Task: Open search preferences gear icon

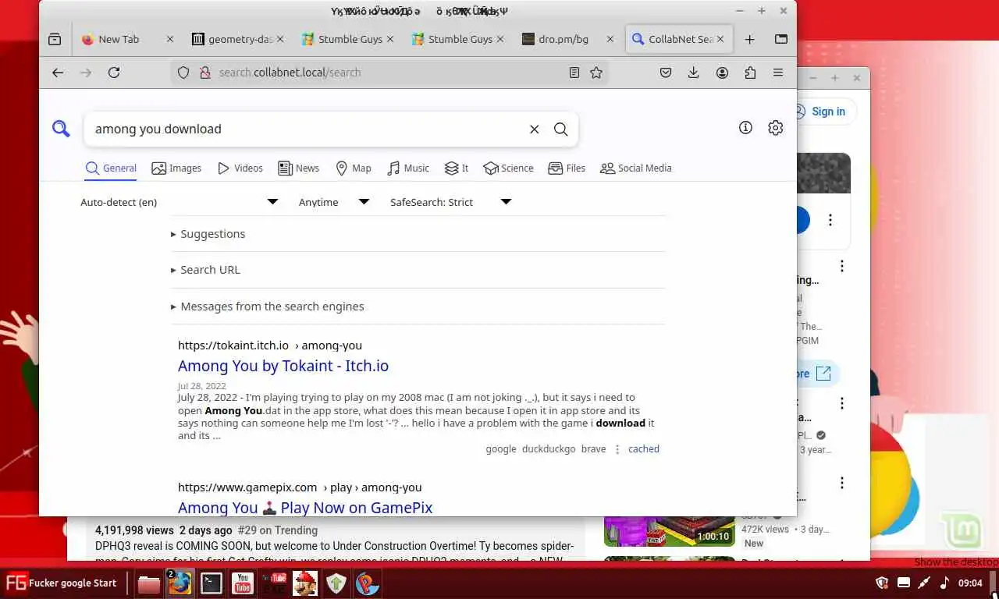Action: (775, 128)
